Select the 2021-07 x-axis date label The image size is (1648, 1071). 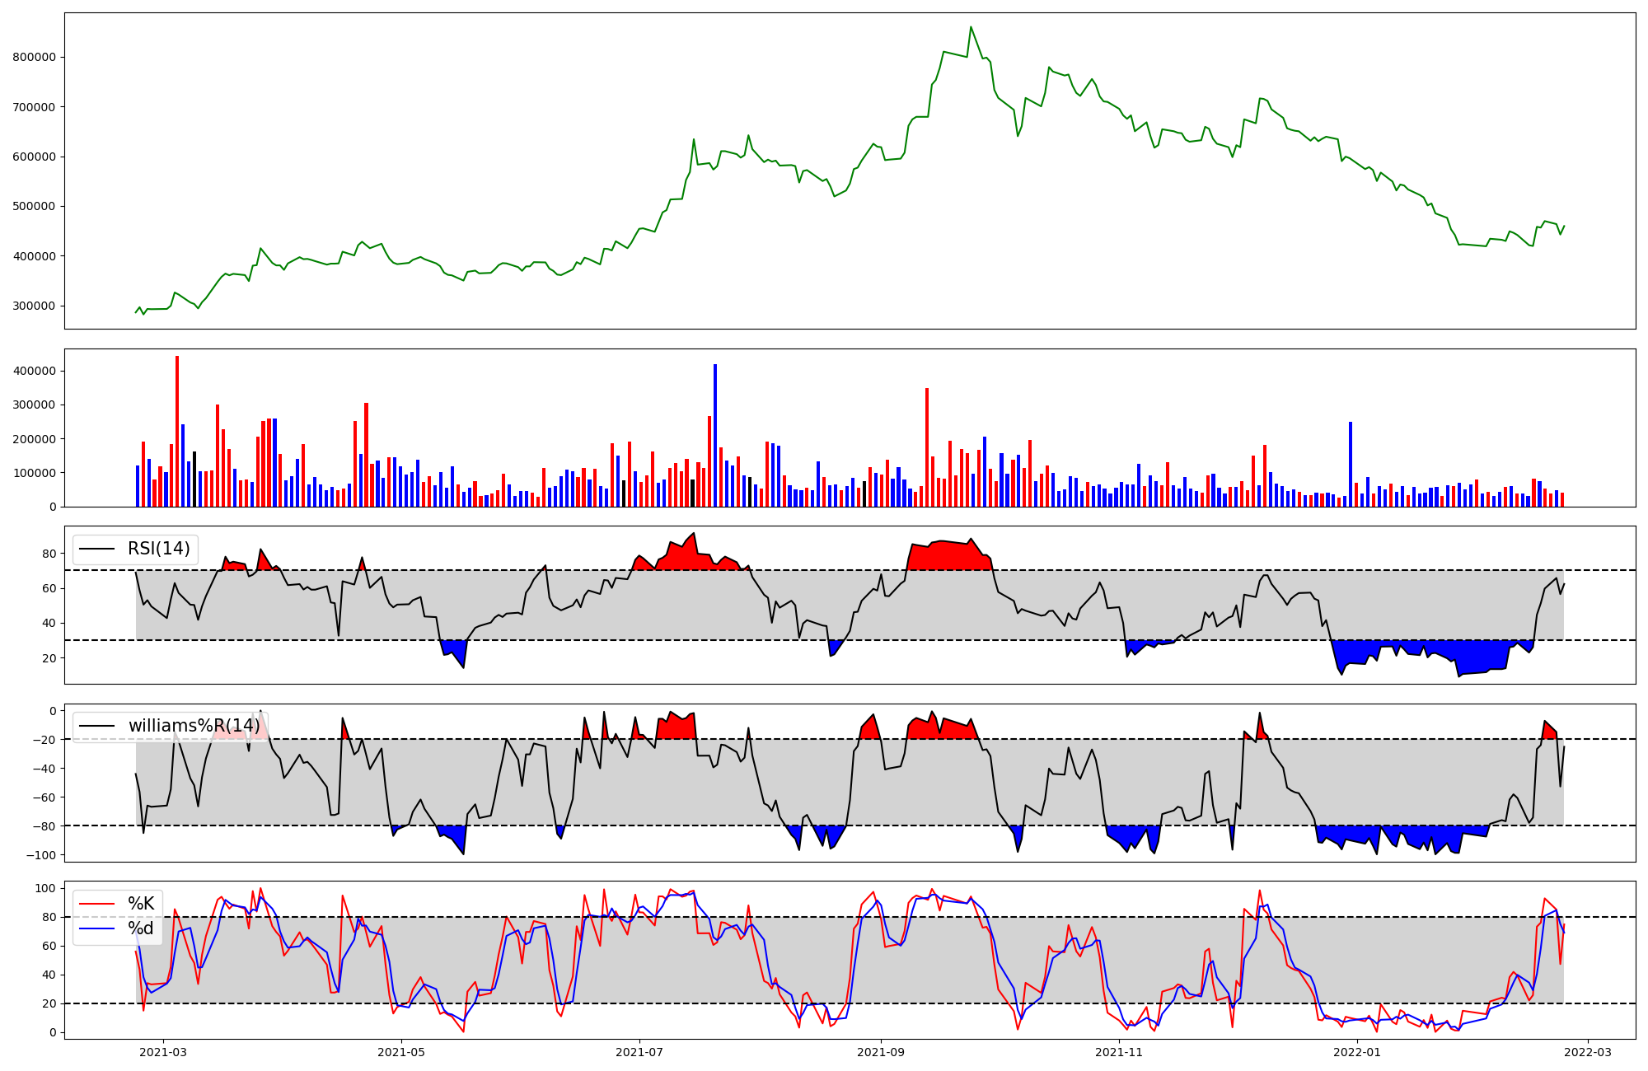tap(639, 1052)
